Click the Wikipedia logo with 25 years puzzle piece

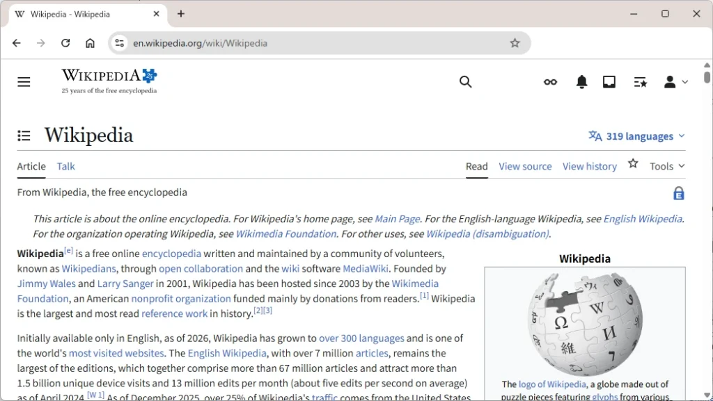tap(109, 81)
